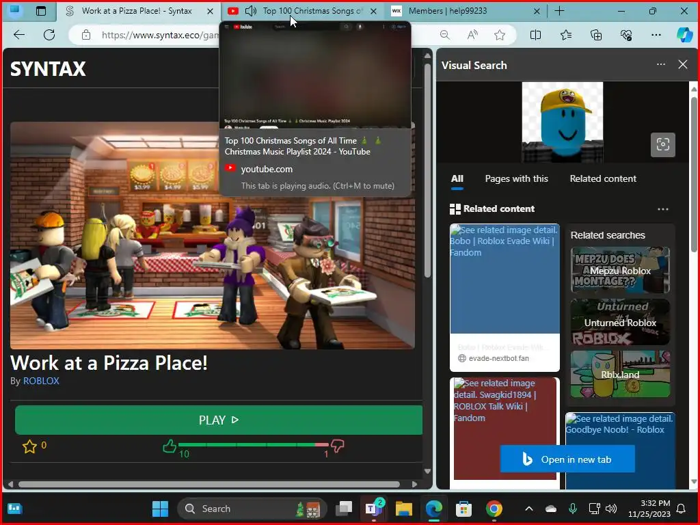This screenshot has width=700, height=525.
Task: Favorite the game with yellow star
Action: click(29, 446)
